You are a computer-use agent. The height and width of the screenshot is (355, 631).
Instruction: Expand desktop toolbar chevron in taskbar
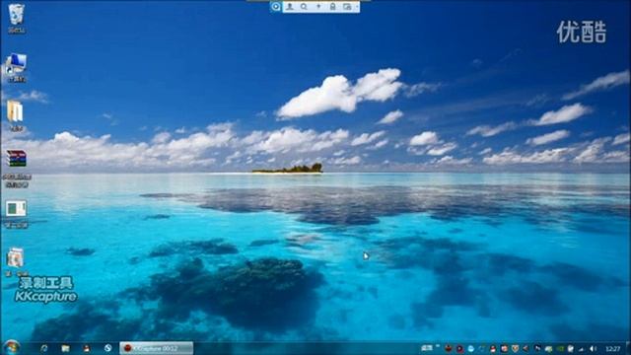(x=438, y=346)
